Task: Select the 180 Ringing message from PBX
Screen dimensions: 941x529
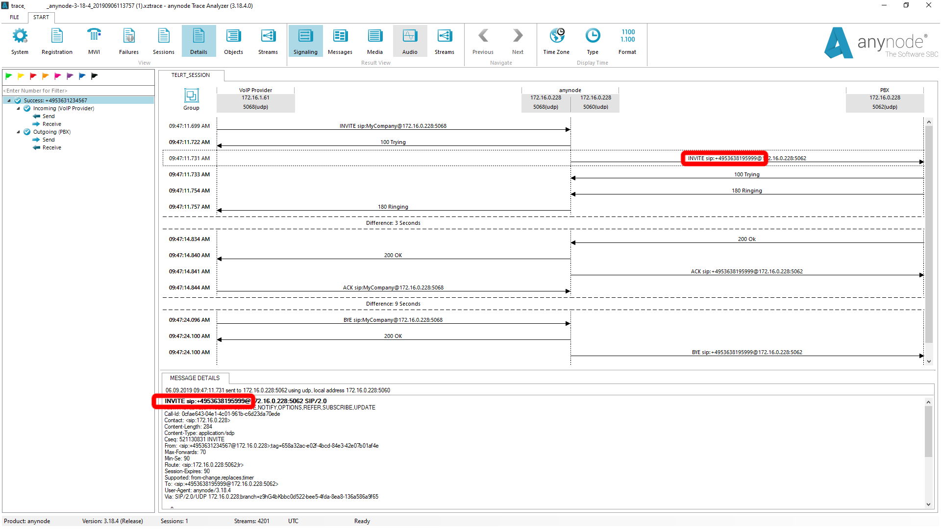Action: coord(747,191)
